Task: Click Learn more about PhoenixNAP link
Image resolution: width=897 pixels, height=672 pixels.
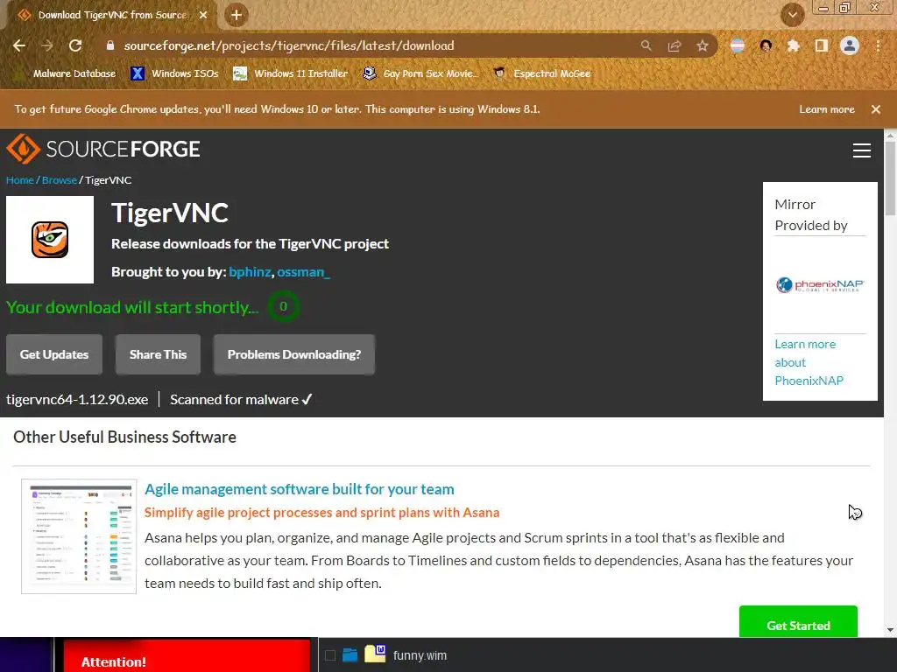Action: click(x=809, y=362)
